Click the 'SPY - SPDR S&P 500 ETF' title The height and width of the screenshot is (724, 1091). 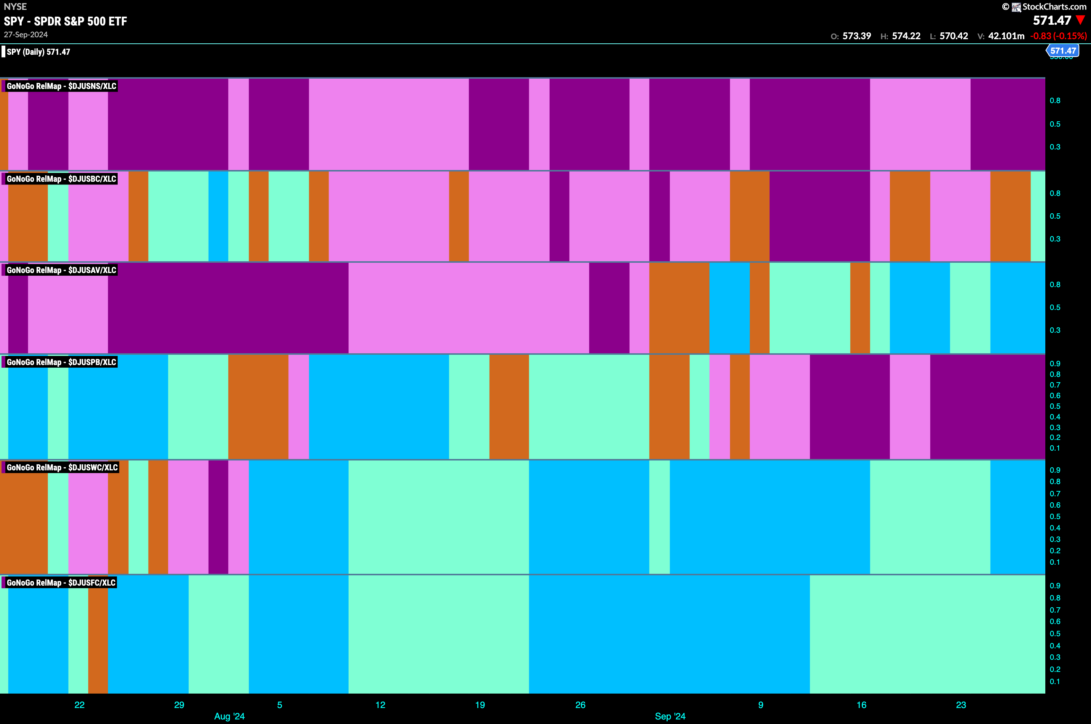click(65, 21)
